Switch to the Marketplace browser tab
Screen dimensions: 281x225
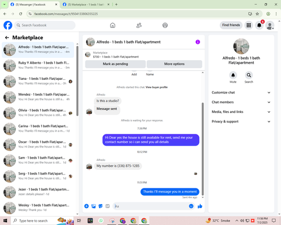pyautogui.click(x=86, y=4)
